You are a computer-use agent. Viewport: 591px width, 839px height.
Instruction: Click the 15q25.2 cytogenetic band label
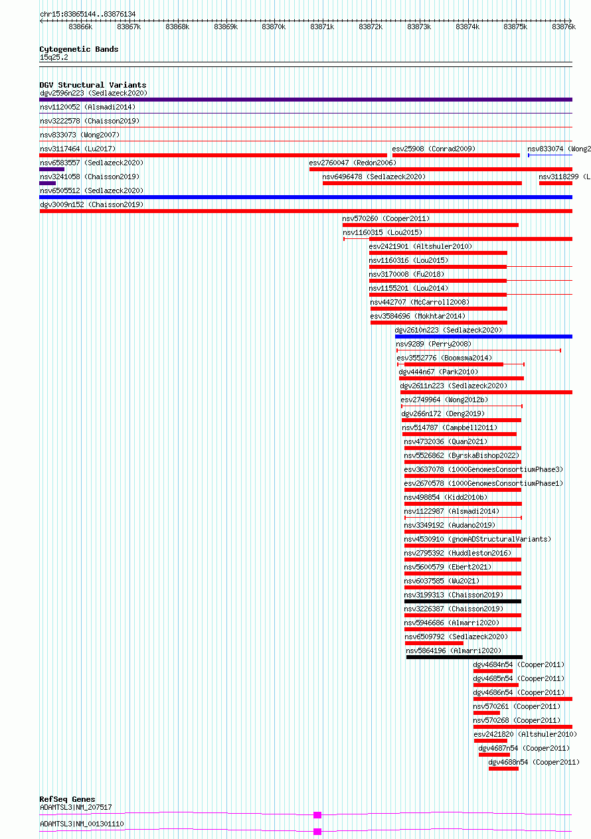click(x=54, y=58)
